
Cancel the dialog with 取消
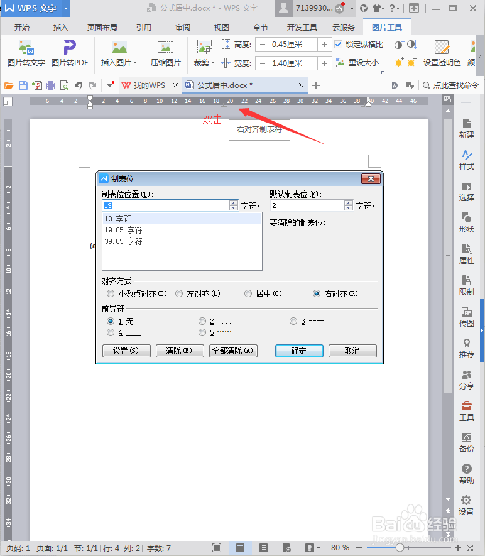pyautogui.click(x=352, y=351)
